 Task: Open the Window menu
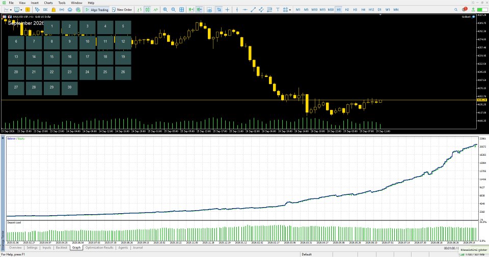76,3
